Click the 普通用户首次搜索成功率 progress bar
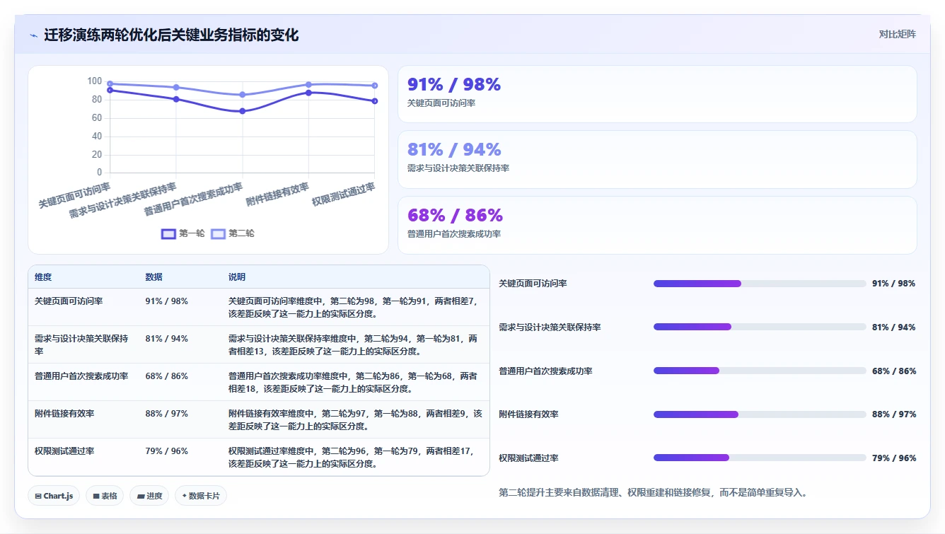 pyautogui.click(x=760, y=371)
